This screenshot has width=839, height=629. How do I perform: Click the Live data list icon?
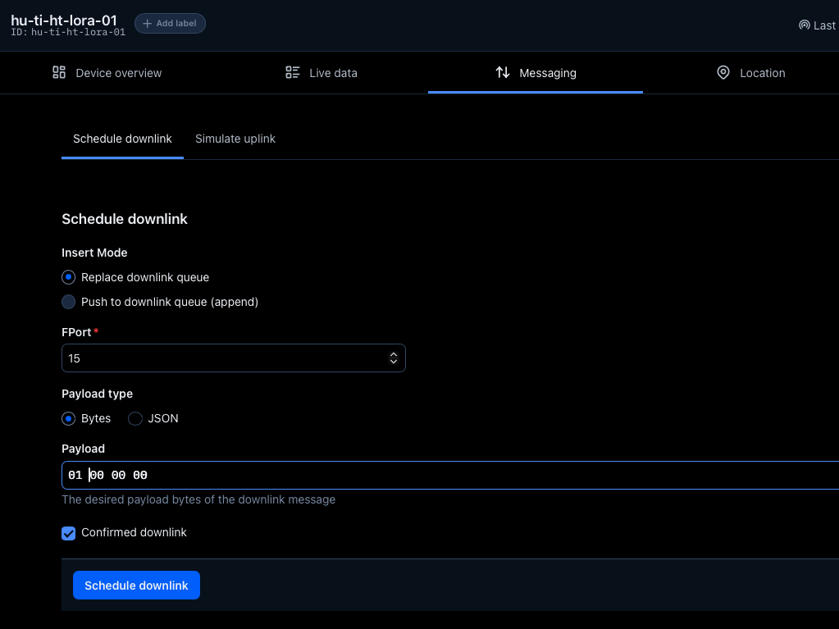click(293, 73)
